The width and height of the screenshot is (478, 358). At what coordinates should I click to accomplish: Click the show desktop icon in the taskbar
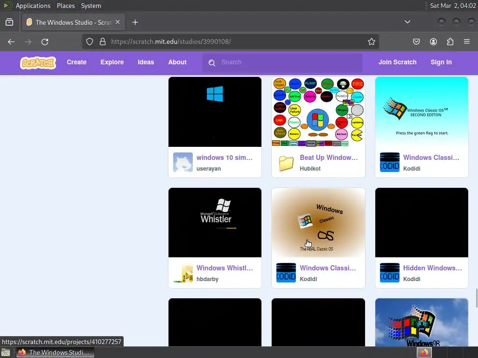pyautogui.click(x=6, y=353)
